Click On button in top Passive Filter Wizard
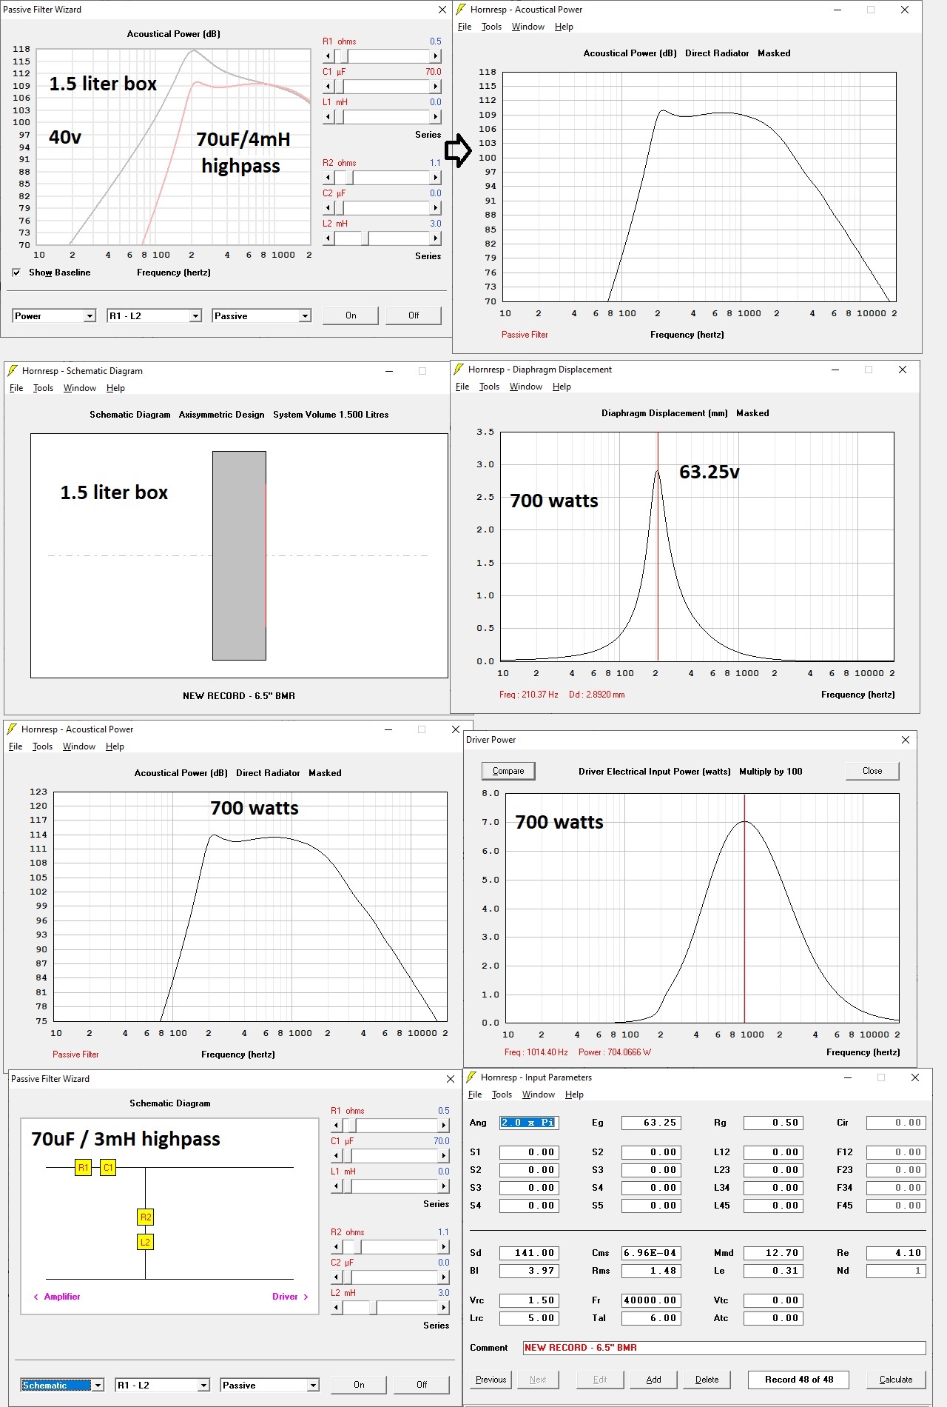This screenshot has width=947, height=1407. pyautogui.click(x=351, y=315)
